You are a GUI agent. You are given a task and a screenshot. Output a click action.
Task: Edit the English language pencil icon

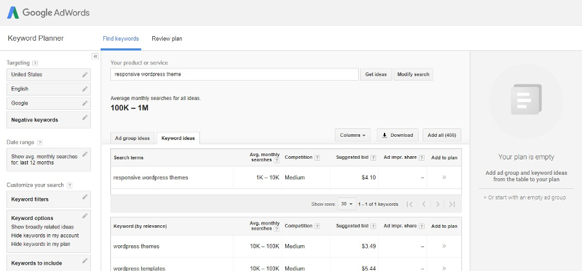[85, 89]
